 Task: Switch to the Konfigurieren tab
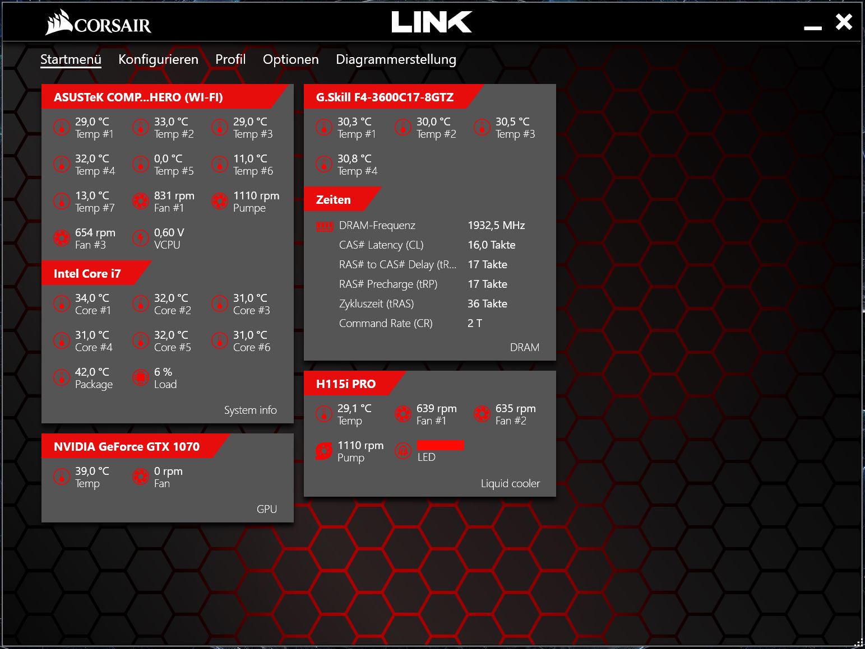pyautogui.click(x=158, y=59)
